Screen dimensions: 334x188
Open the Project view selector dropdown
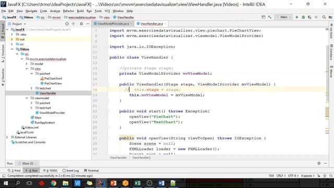(17, 24)
